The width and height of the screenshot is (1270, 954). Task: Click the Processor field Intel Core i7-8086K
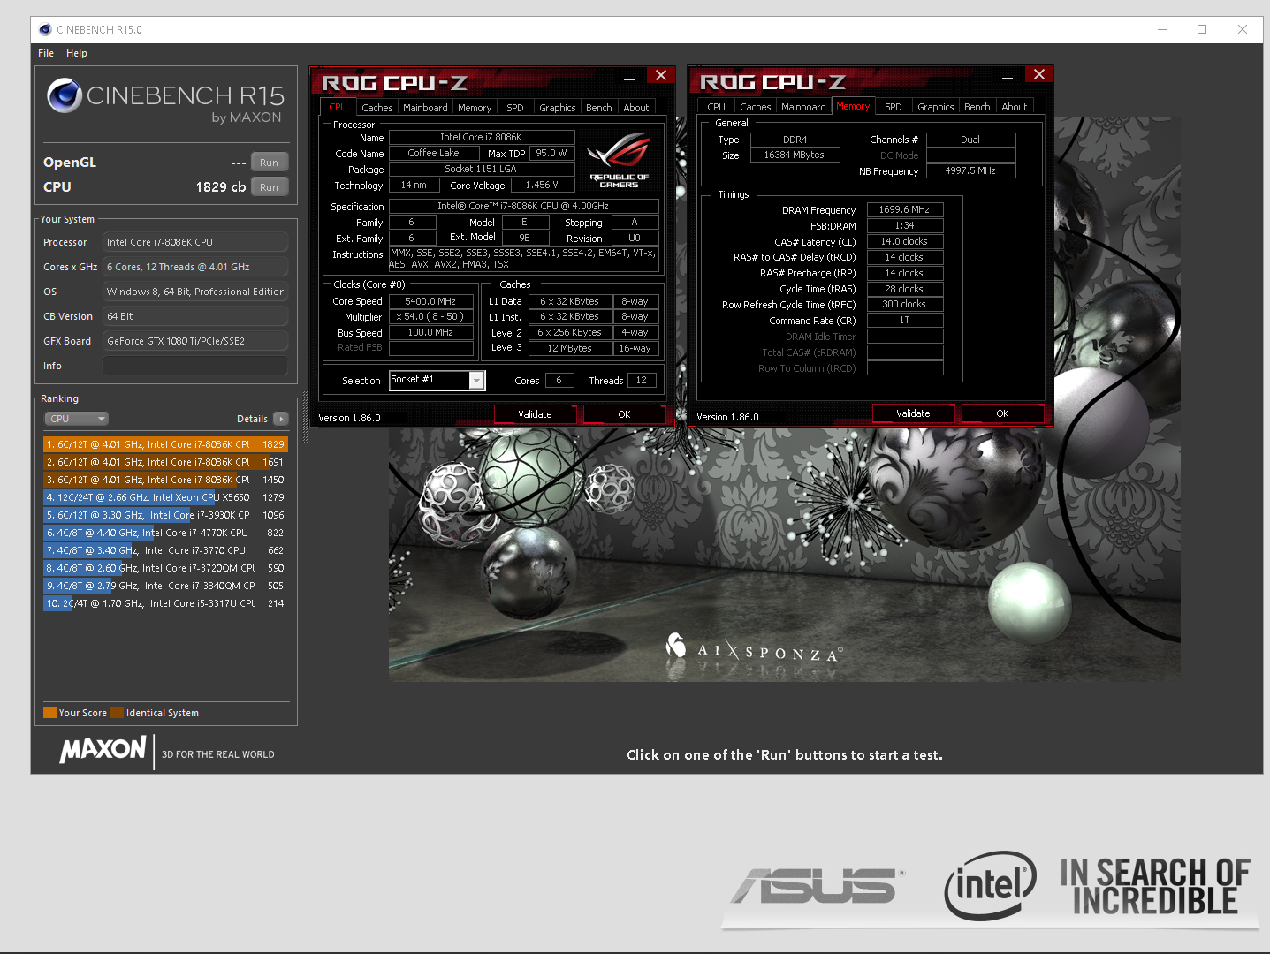coord(195,242)
